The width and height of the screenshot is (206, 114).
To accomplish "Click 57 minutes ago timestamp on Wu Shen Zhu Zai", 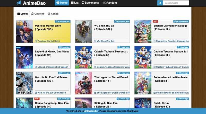I will pyautogui.click(x=122, y=21).
